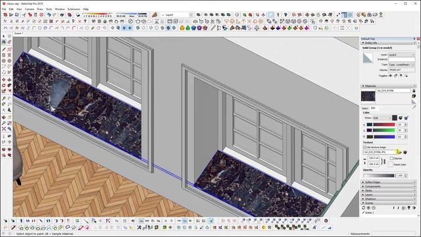Open the color Picker RGB dropdown
Image resolution: width=421 pixels, height=237 pixels.
pyautogui.click(x=382, y=118)
